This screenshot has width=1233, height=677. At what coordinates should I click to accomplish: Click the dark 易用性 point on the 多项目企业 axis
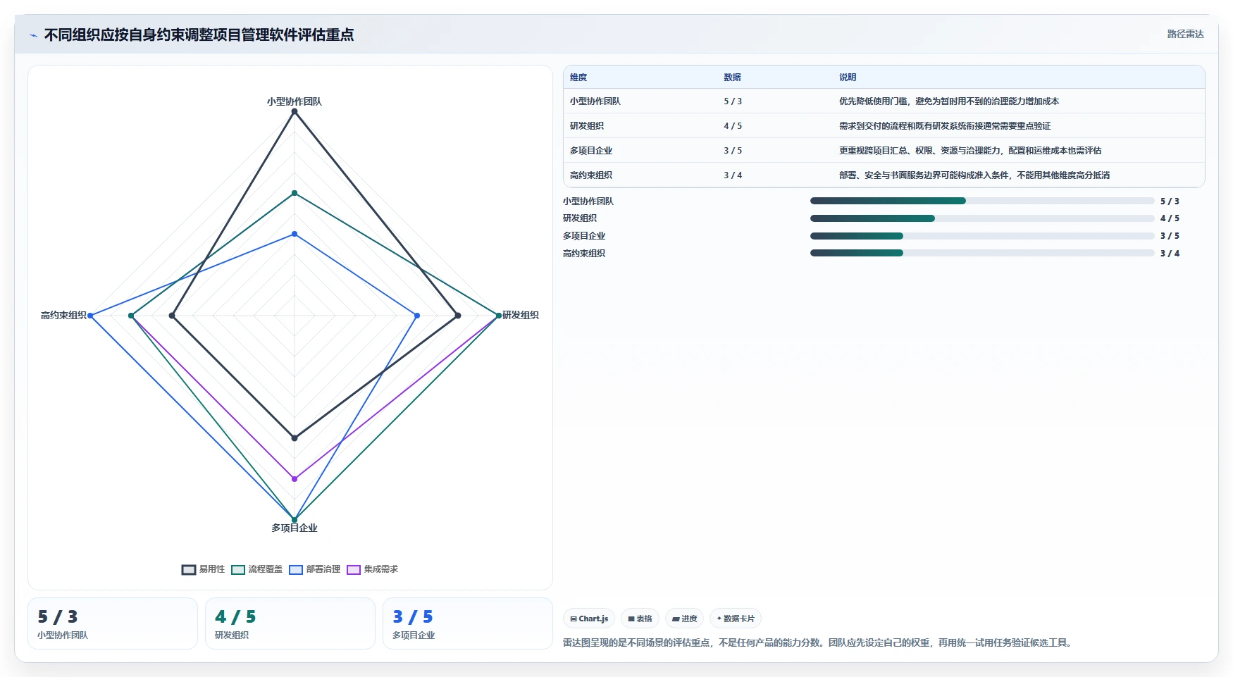(x=295, y=438)
